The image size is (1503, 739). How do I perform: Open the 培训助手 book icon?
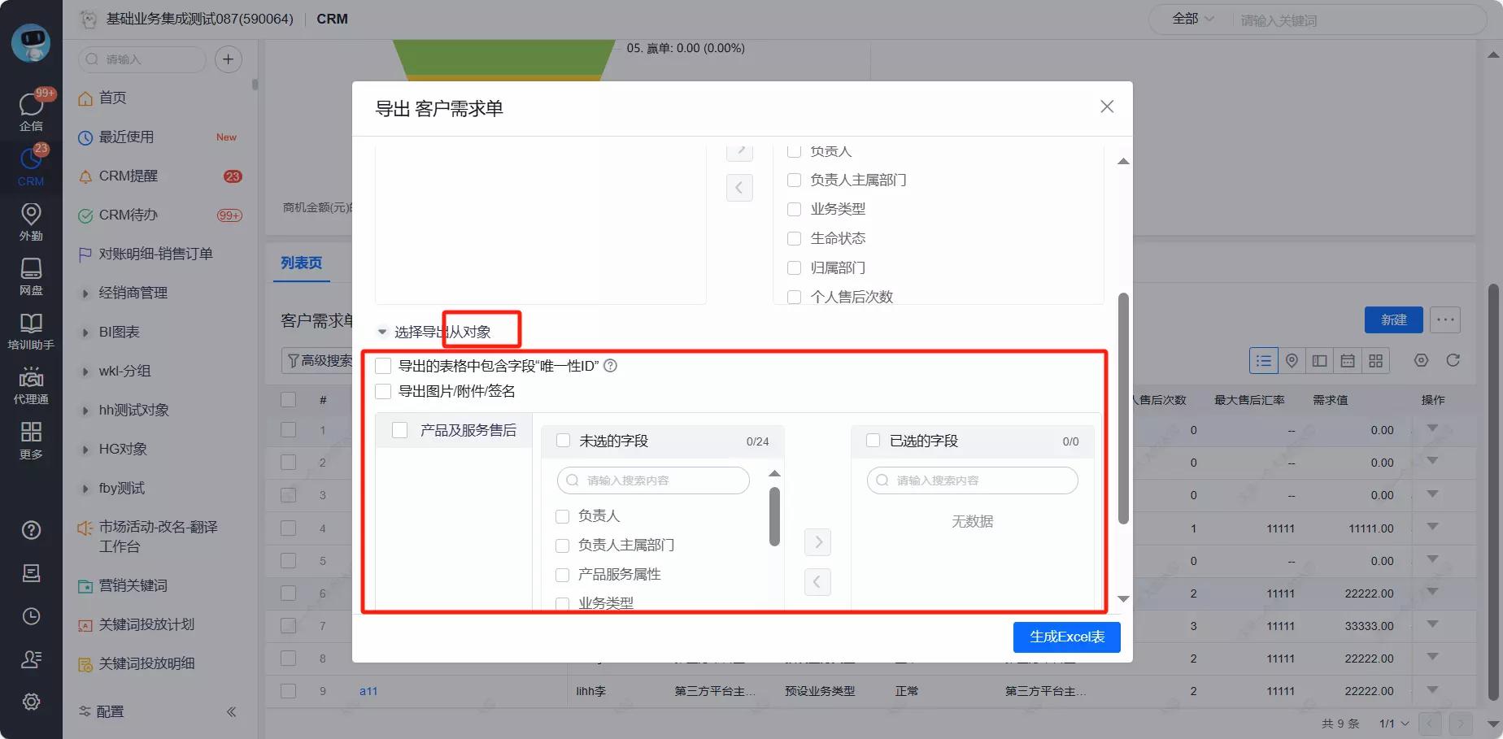click(31, 330)
